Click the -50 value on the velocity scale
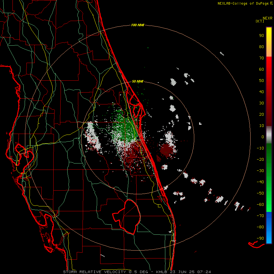 (260, 193)
